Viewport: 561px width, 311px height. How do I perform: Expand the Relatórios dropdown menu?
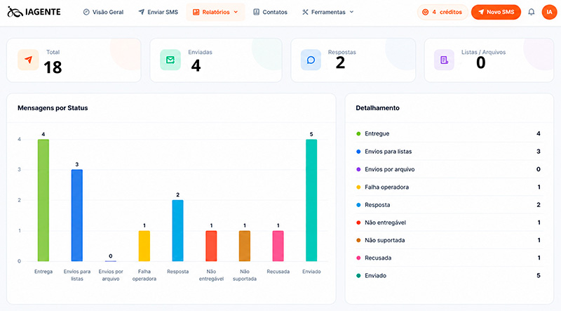coord(215,12)
